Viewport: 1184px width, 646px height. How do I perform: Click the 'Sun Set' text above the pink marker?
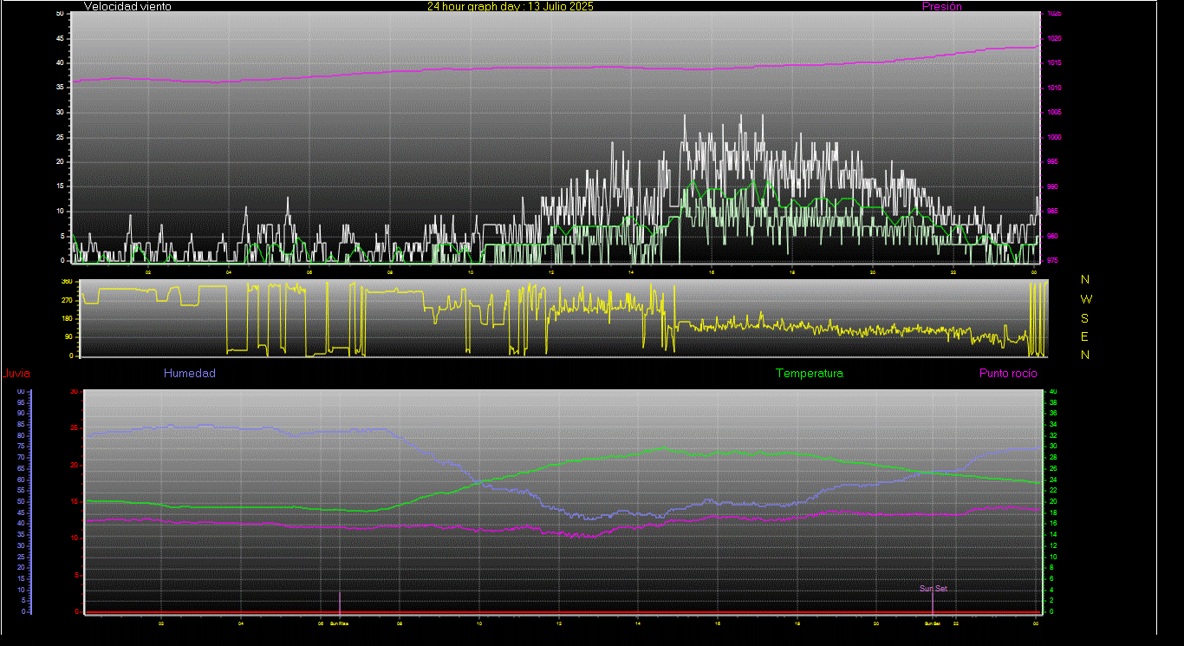point(934,589)
